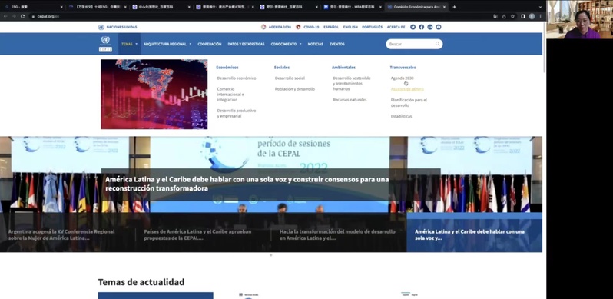Image resolution: width=613 pixels, height=299 pixels.
Task: Open the Noticias menu item
Action: (315, 45)
